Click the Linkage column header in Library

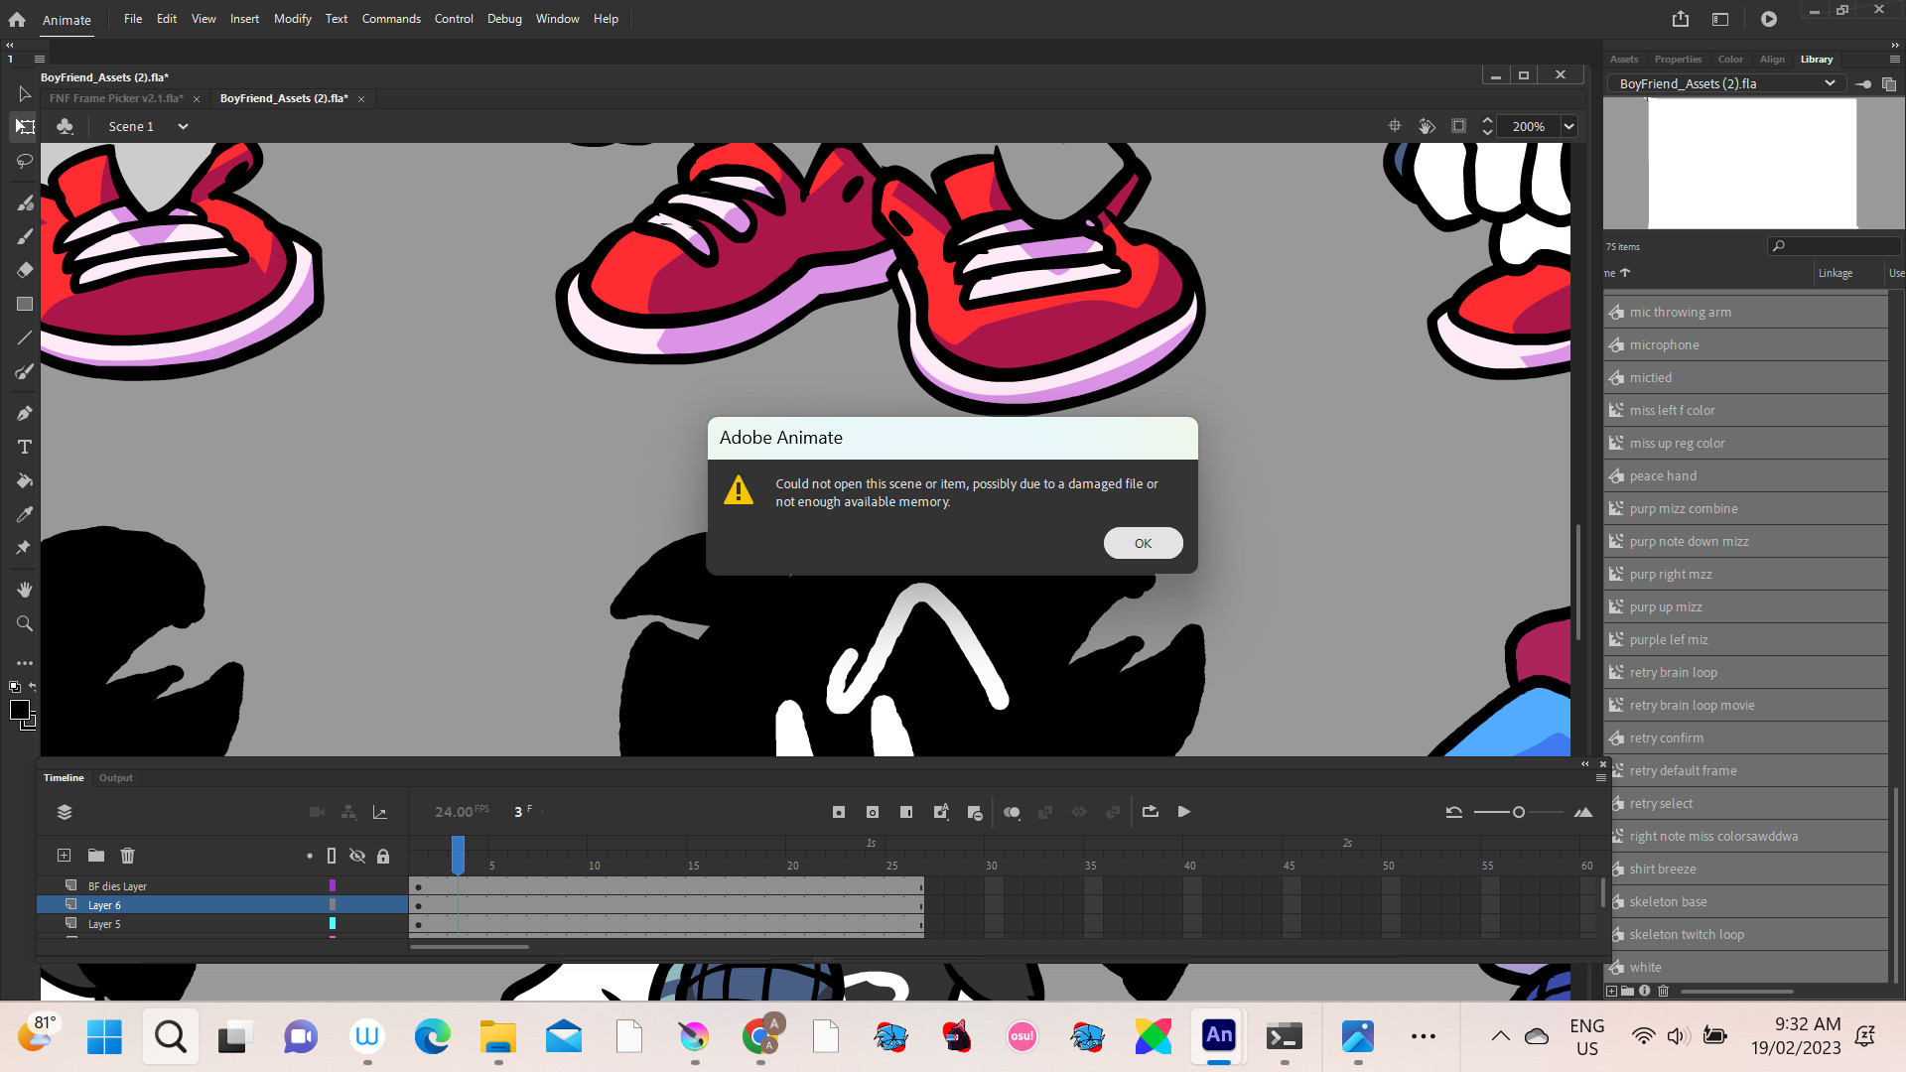[1836, 273]
